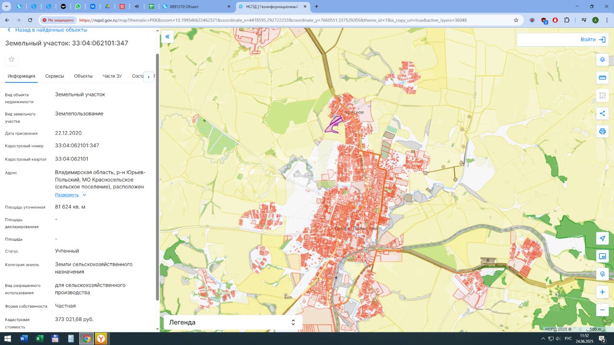Select the ruler measurement tool

pos(602,78)
